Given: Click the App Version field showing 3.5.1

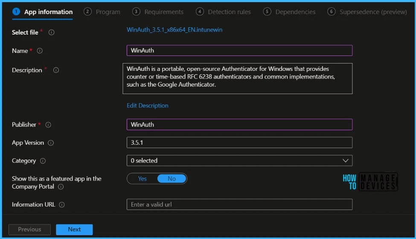Looking at the screenshot, I should coord(239,143).
